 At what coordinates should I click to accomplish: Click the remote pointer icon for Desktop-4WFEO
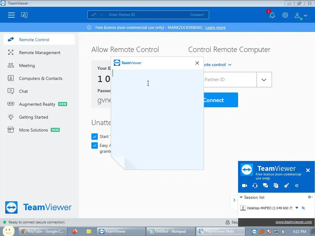click(303, 208)
